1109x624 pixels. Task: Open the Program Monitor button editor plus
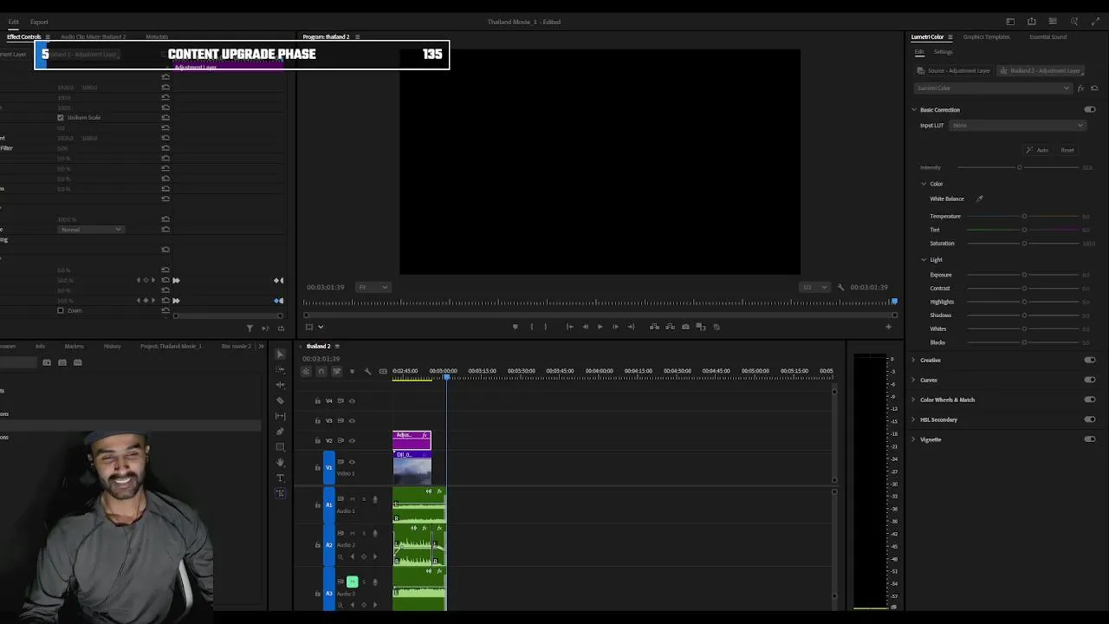888,327
